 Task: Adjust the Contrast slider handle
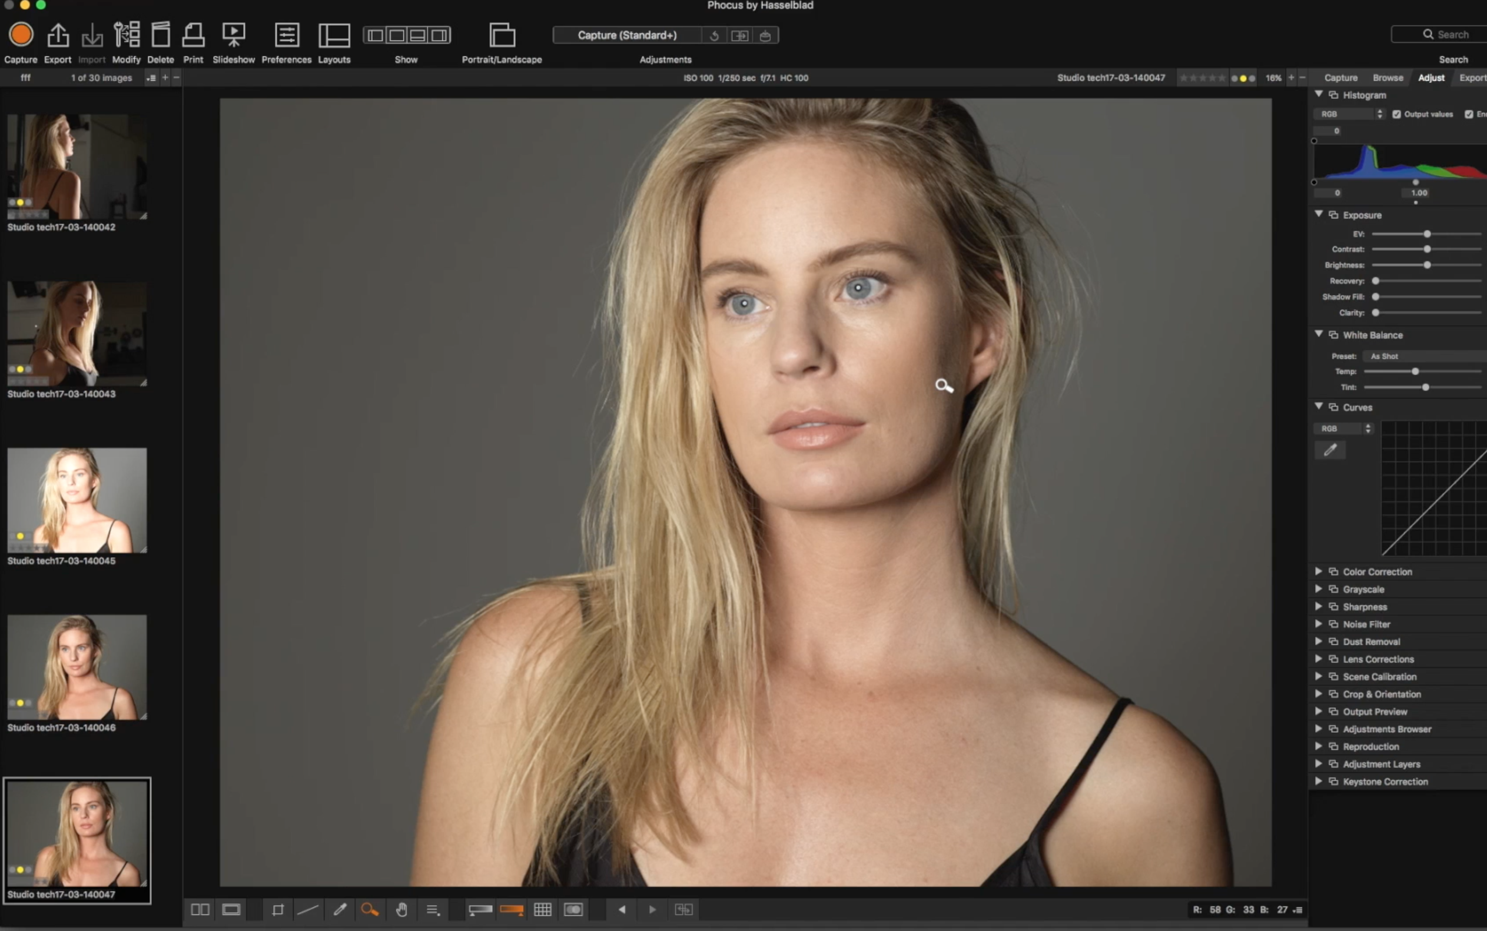[x=1426, y=250]
